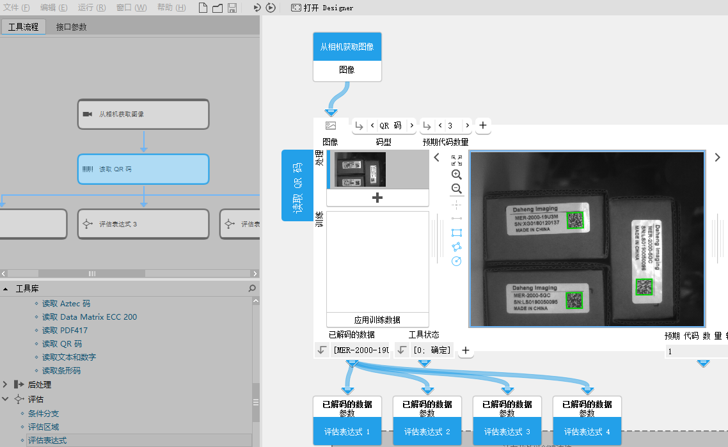The height and width of the screenshot is (447, 728).
Task: Search the 工具库 with magnifier icon
Action: tap(252, 289)
